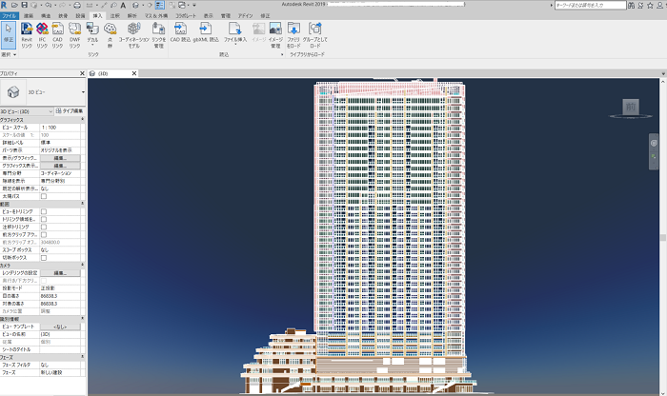Open the 3D ビュー type selector dropdown
The image size is (667, 396).
83,93
